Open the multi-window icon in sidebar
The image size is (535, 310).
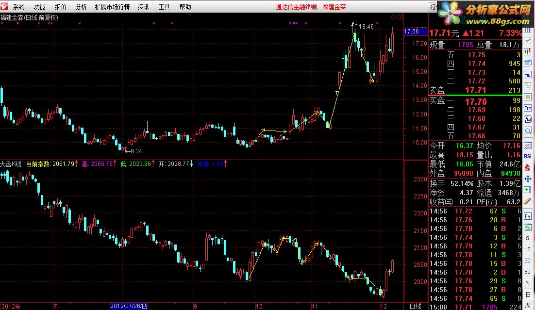click(x=528, y=63)
